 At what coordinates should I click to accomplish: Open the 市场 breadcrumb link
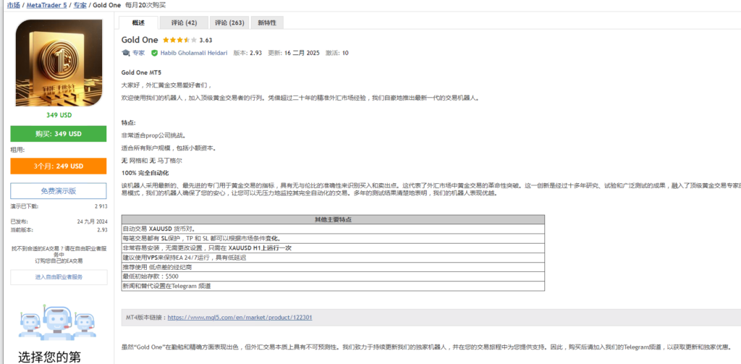[13, 5]
